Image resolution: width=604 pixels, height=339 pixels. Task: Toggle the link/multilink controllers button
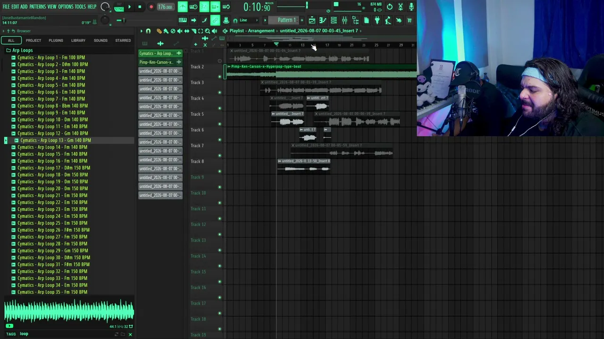tap(215, 20)
